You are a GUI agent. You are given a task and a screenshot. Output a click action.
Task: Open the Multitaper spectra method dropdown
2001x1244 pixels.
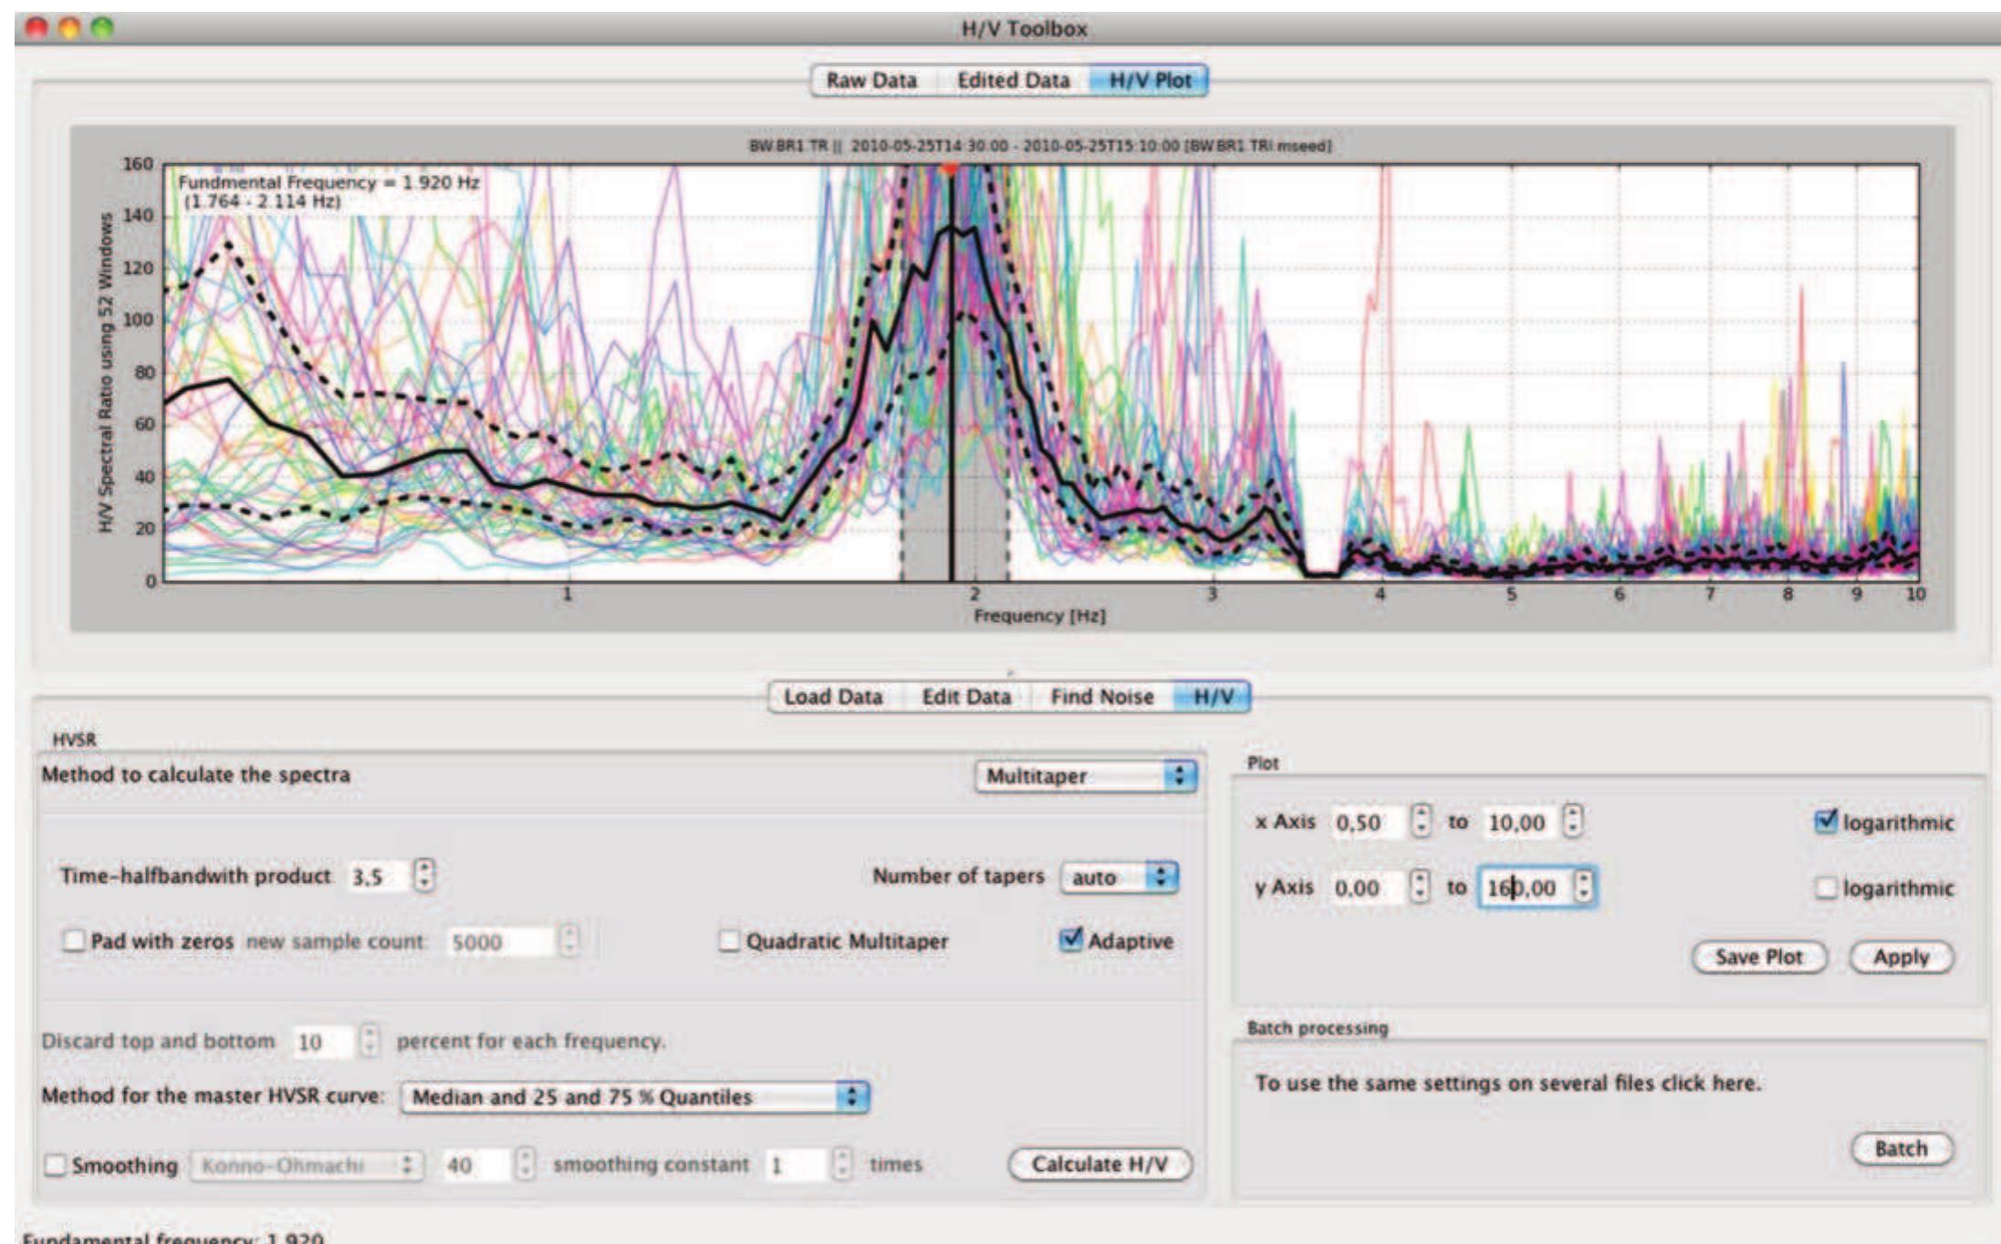point(1086,776)
